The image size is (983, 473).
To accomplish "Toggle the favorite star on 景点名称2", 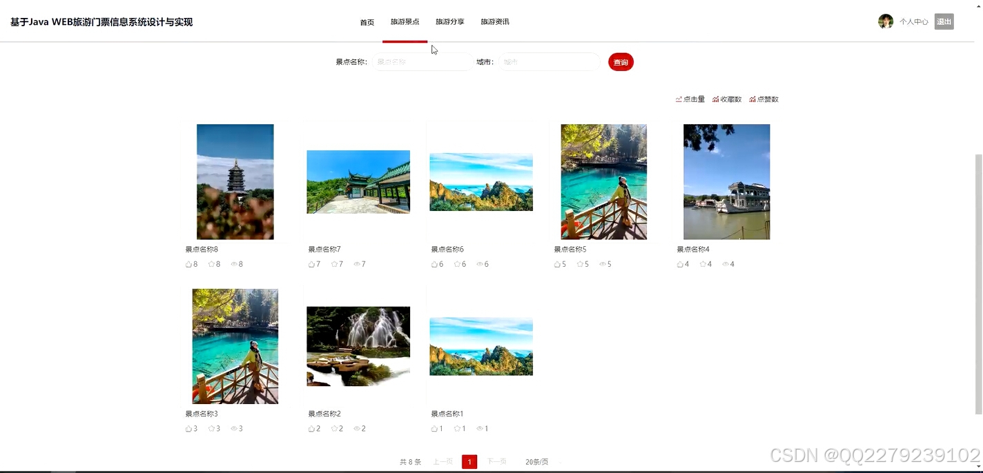I will point(334,428).
